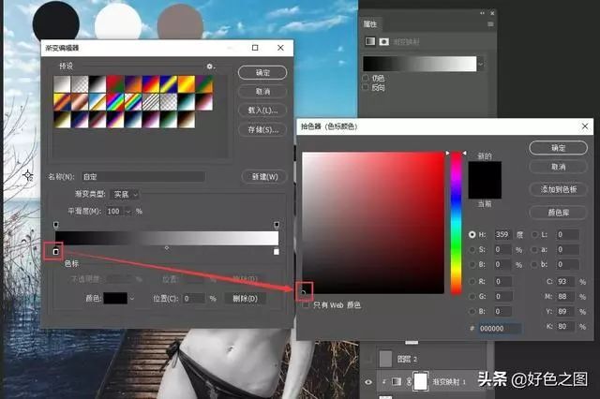Click the left opacity stop above gradient bar
The width and height of the screenshot is (600, 399).
pos(56,225)
